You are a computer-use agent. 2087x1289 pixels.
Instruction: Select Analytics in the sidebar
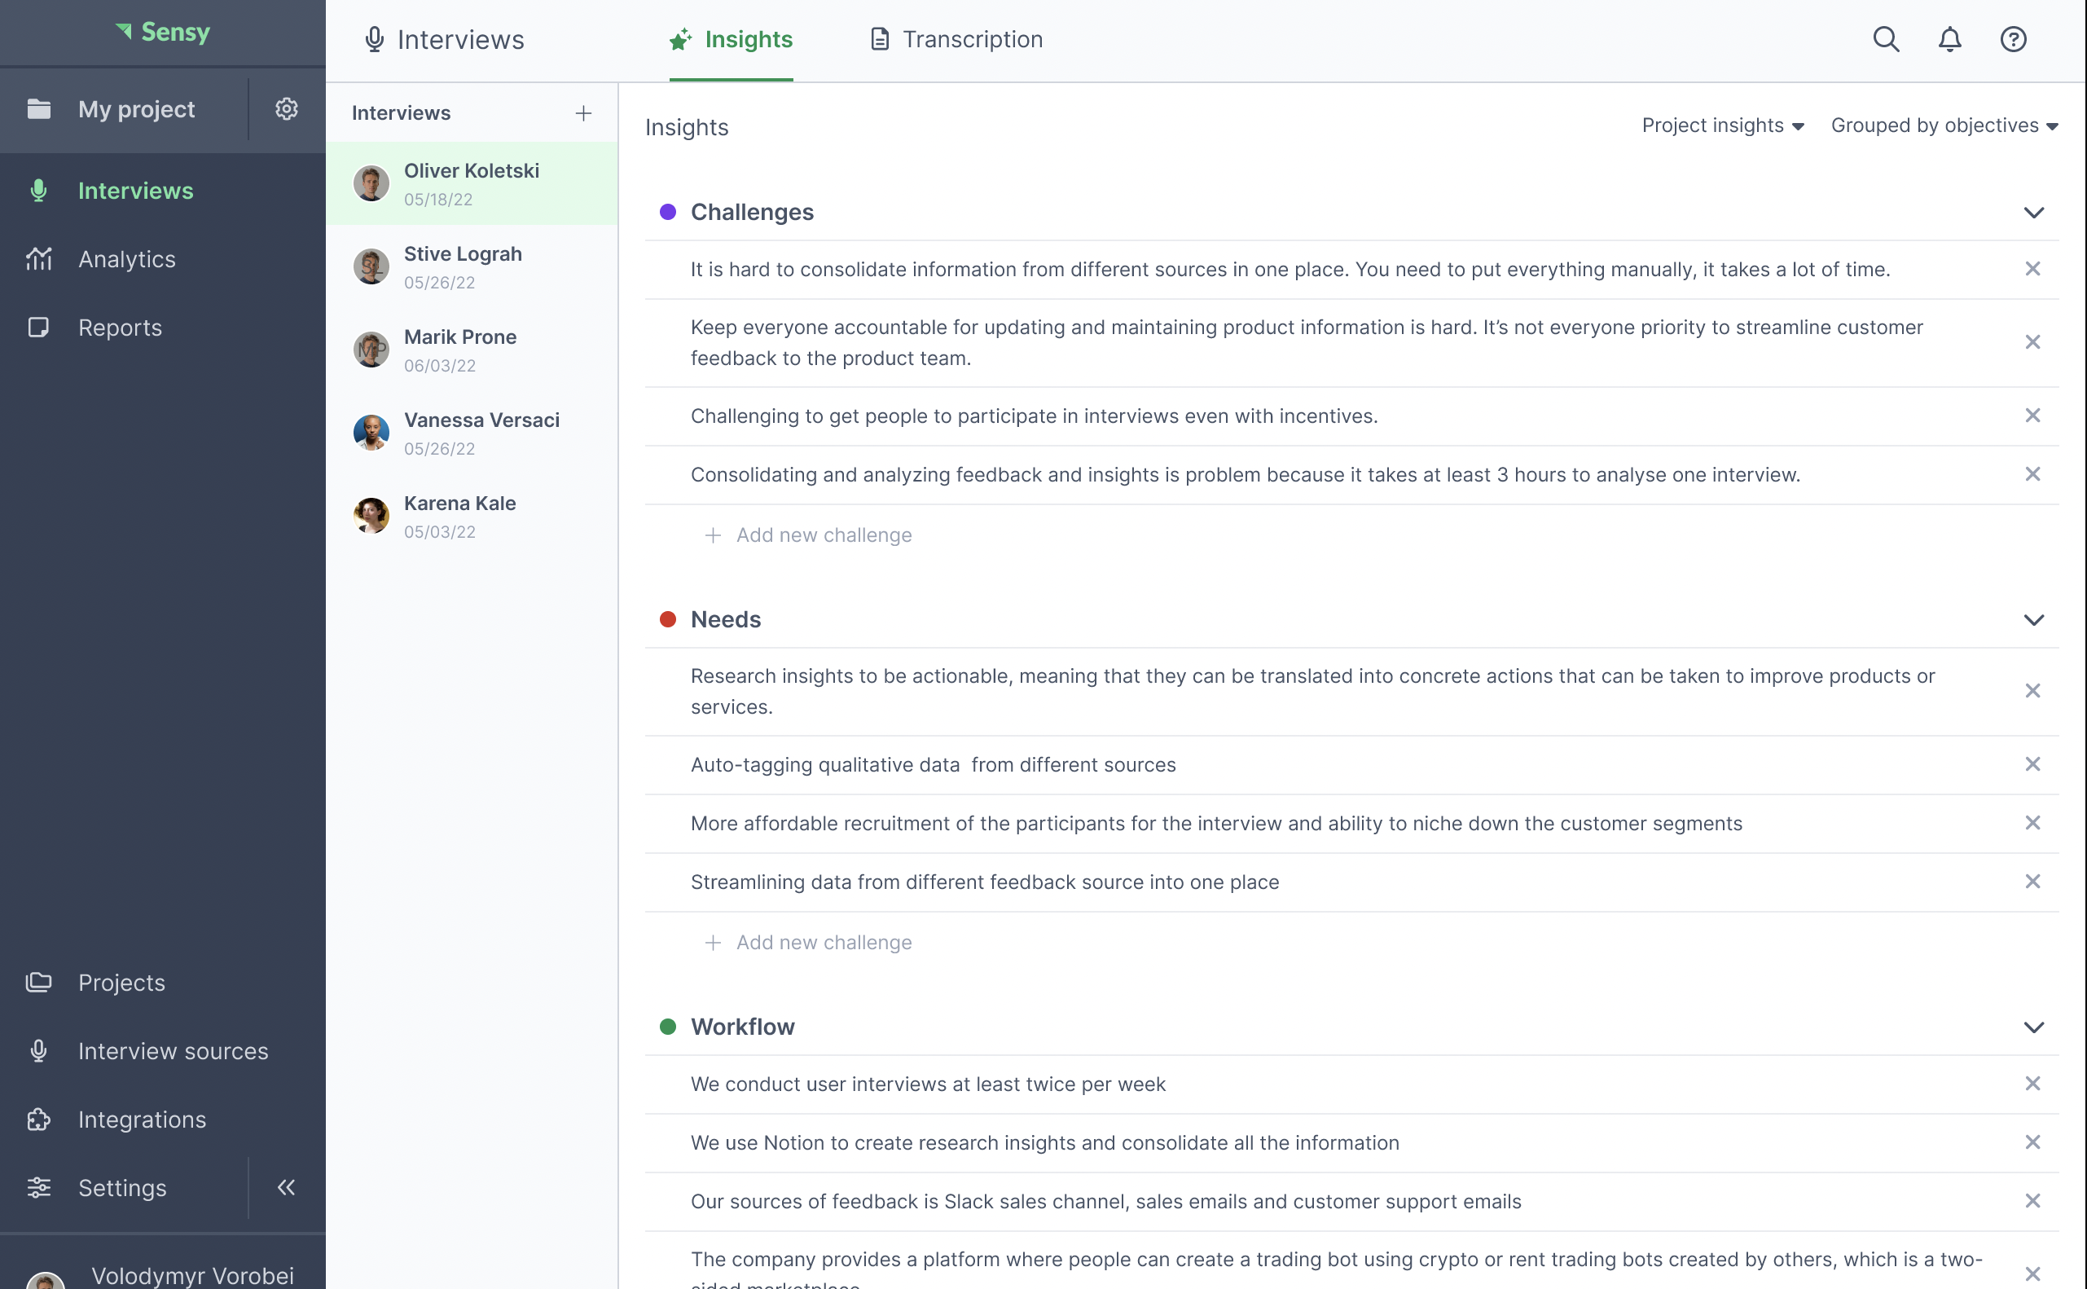pyautogui.click(x=126, y=258)
